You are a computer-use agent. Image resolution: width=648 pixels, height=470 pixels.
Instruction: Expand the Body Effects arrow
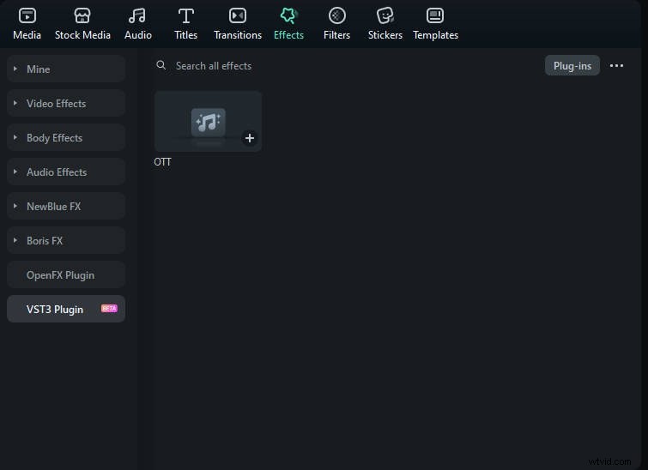pos(15,137)
